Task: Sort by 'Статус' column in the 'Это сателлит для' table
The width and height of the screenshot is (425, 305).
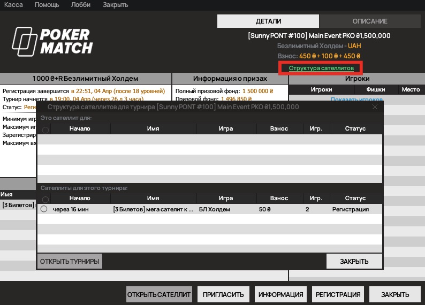Action: (355, 128)
